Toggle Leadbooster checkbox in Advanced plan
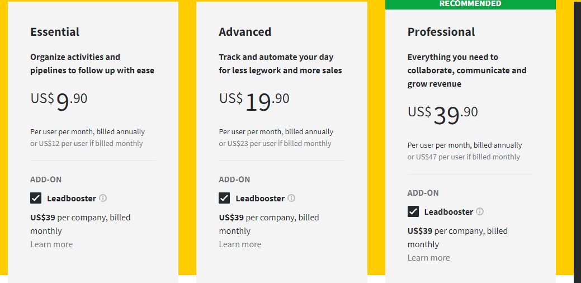Image resolution: width=581 pixels, height=283 pixels. coord(224,198)
